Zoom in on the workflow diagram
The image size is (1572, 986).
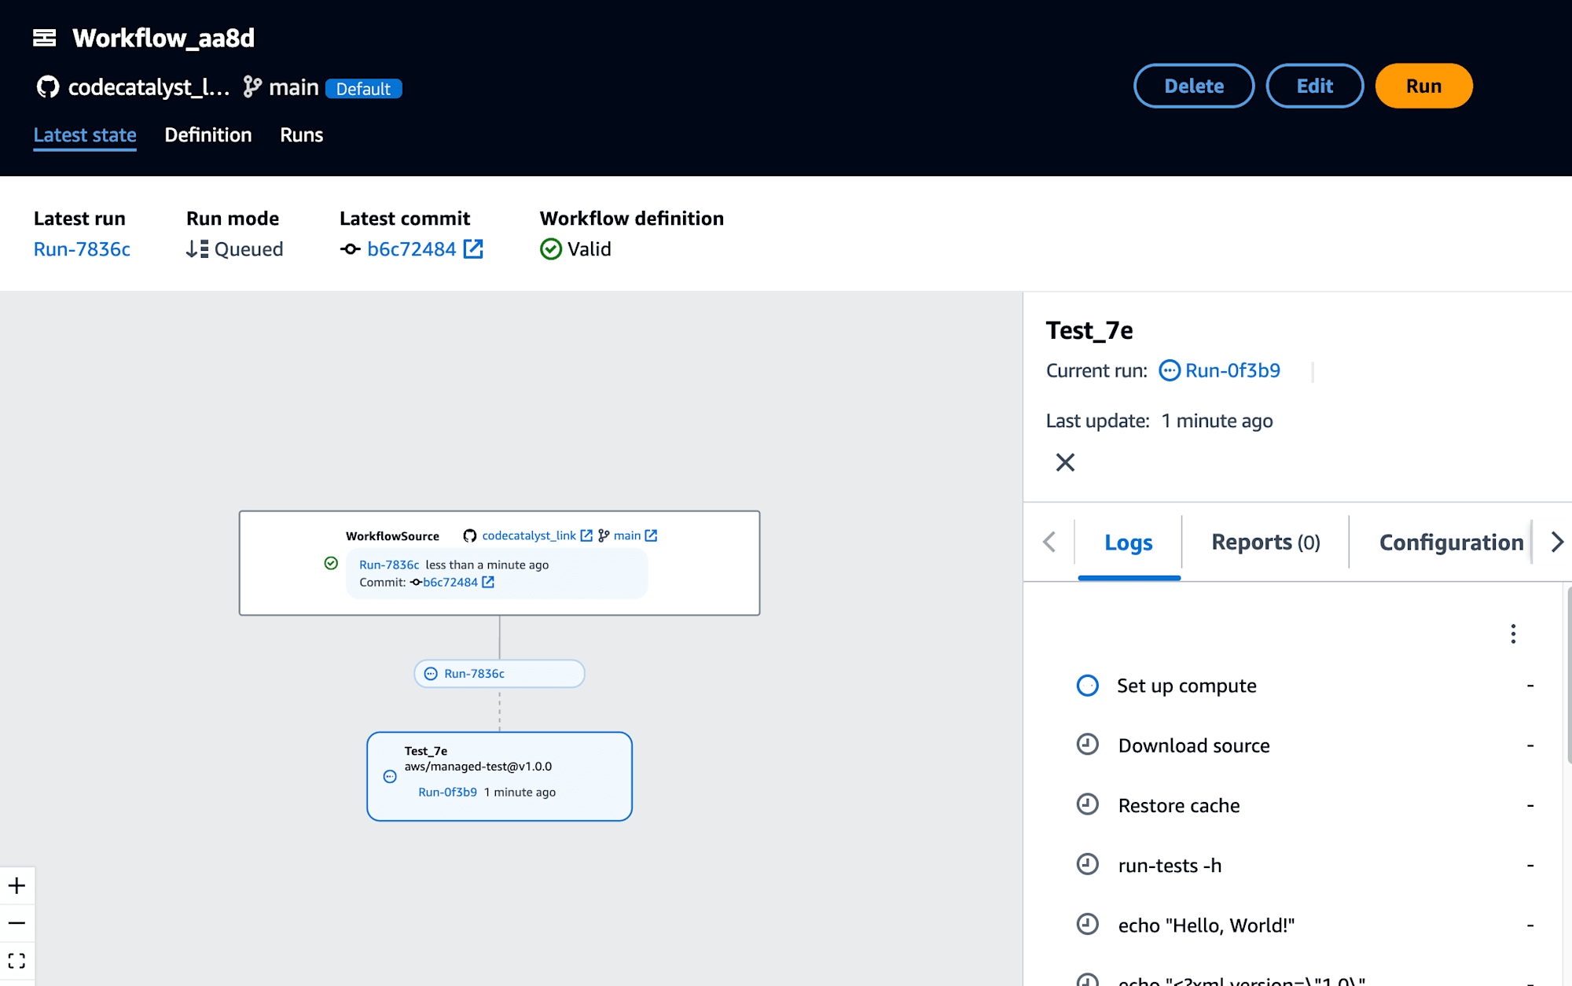pos(17,886)
